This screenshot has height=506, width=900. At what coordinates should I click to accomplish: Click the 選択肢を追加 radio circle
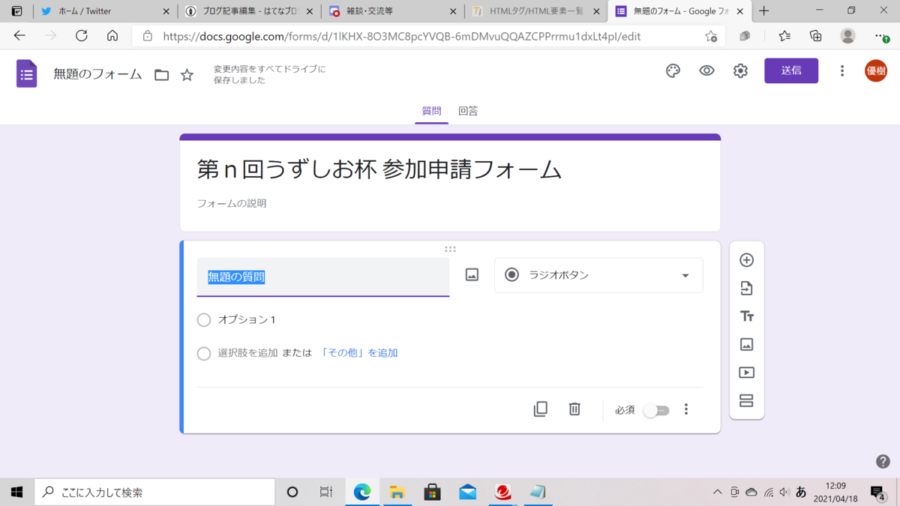click(x=203, y=352)
